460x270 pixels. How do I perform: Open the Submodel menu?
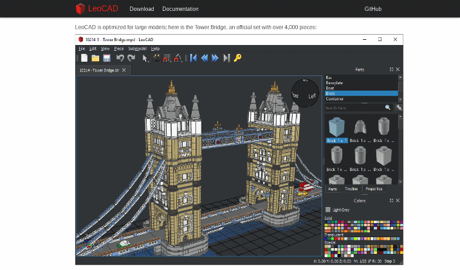[137, 49]
